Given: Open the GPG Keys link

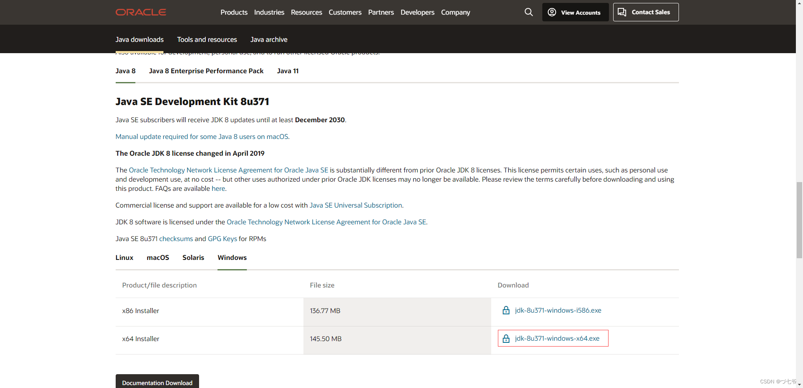Looking at the screenshot, I should pyautogui.click(x=223, y=239).
